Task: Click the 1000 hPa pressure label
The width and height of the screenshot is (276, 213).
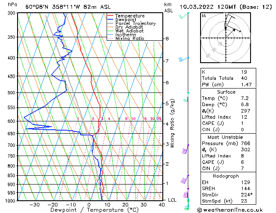Action: tap(11, 201)
